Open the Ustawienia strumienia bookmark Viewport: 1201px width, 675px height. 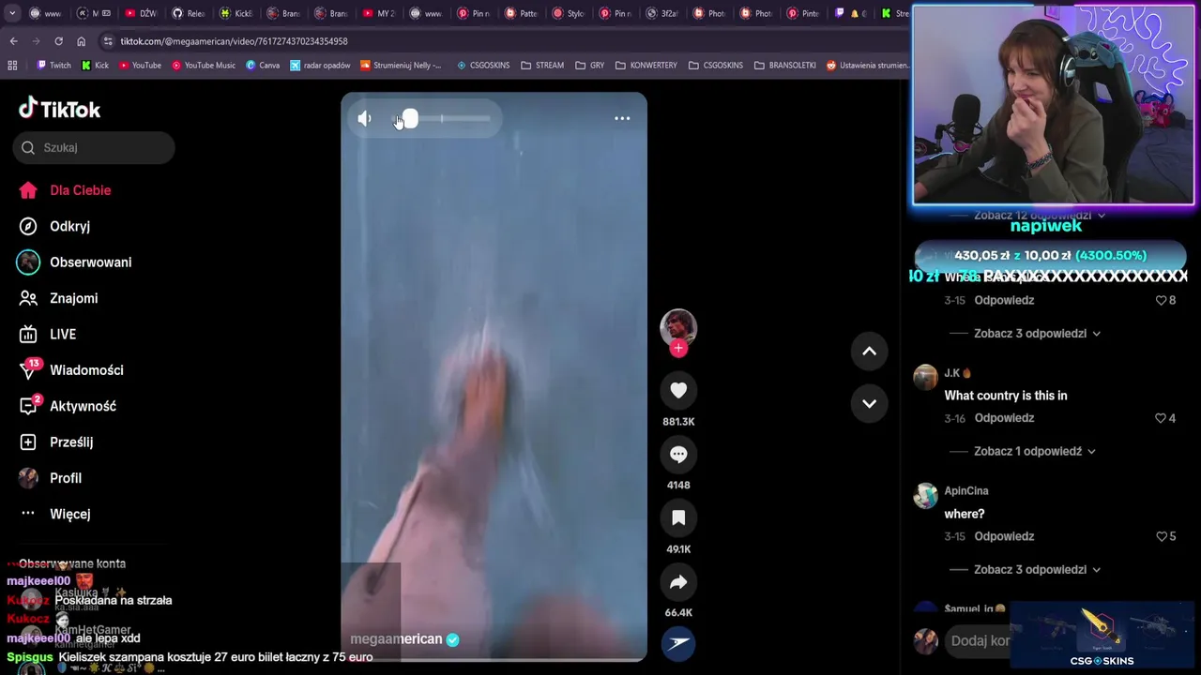point(868,66)
